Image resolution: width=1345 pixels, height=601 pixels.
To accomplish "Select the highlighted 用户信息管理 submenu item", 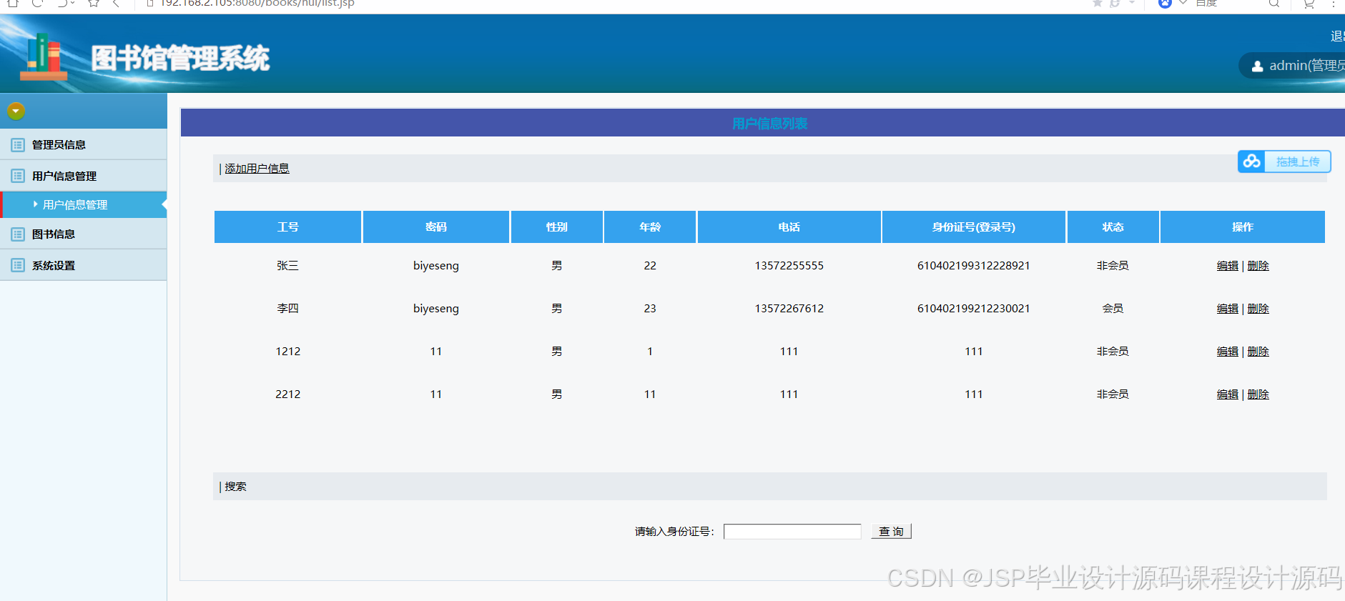I will pos(83,204).
